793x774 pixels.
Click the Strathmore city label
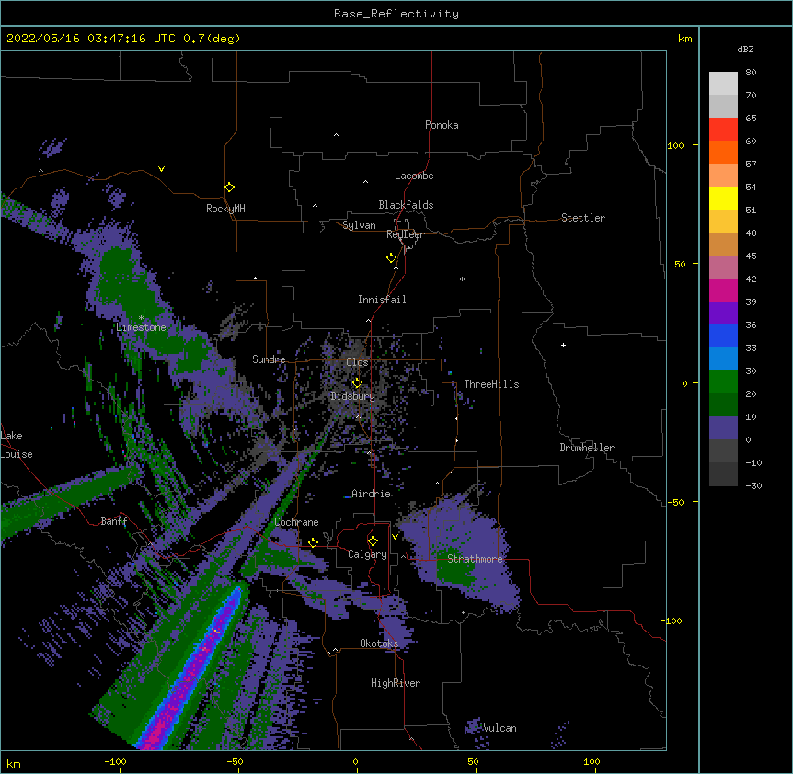pos(475,559)
